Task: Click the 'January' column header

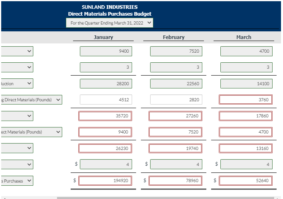Action: [x=104, y=37]
